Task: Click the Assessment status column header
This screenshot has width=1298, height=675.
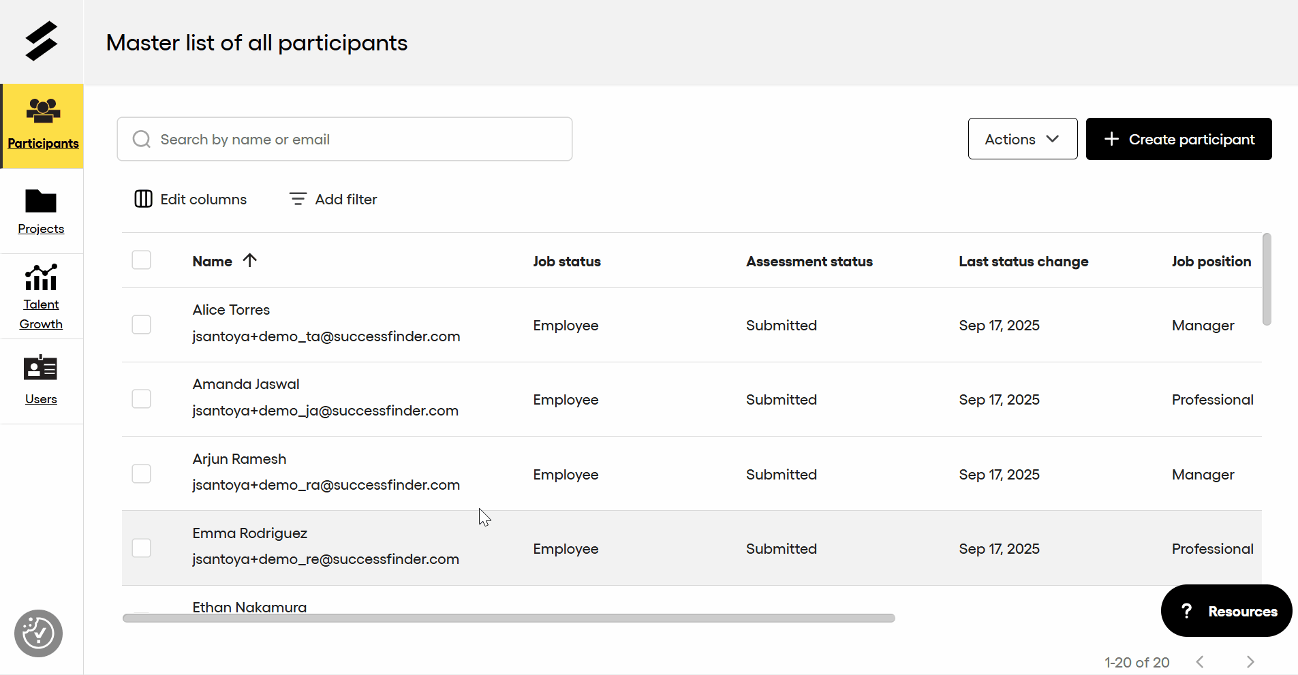Action: pos(809,262)
